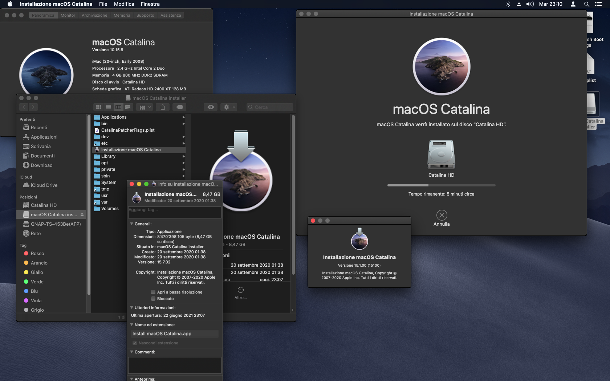
Task: Click the installation progress bar
Action: click(441, 185)
